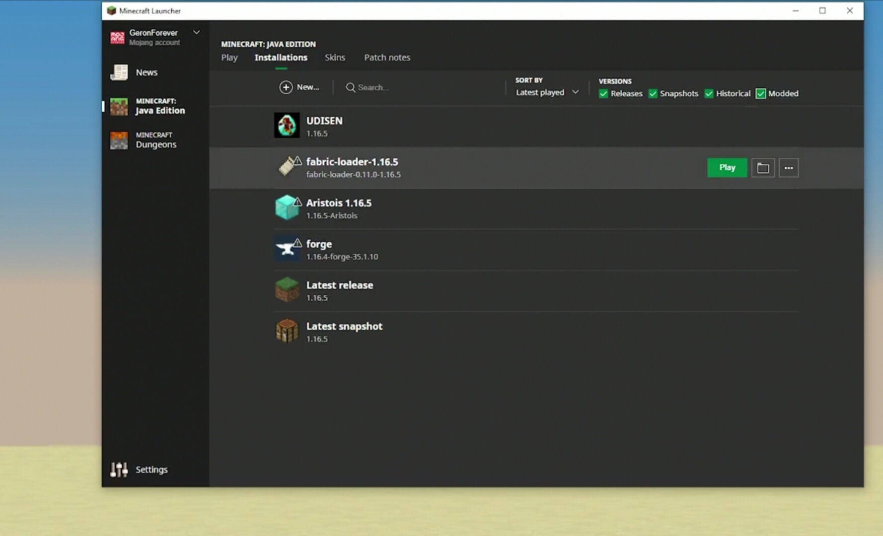Image resolution: width=883 pixels, height=536 pixels.
Task: Select the forge installation name
Action: point(319,244)
